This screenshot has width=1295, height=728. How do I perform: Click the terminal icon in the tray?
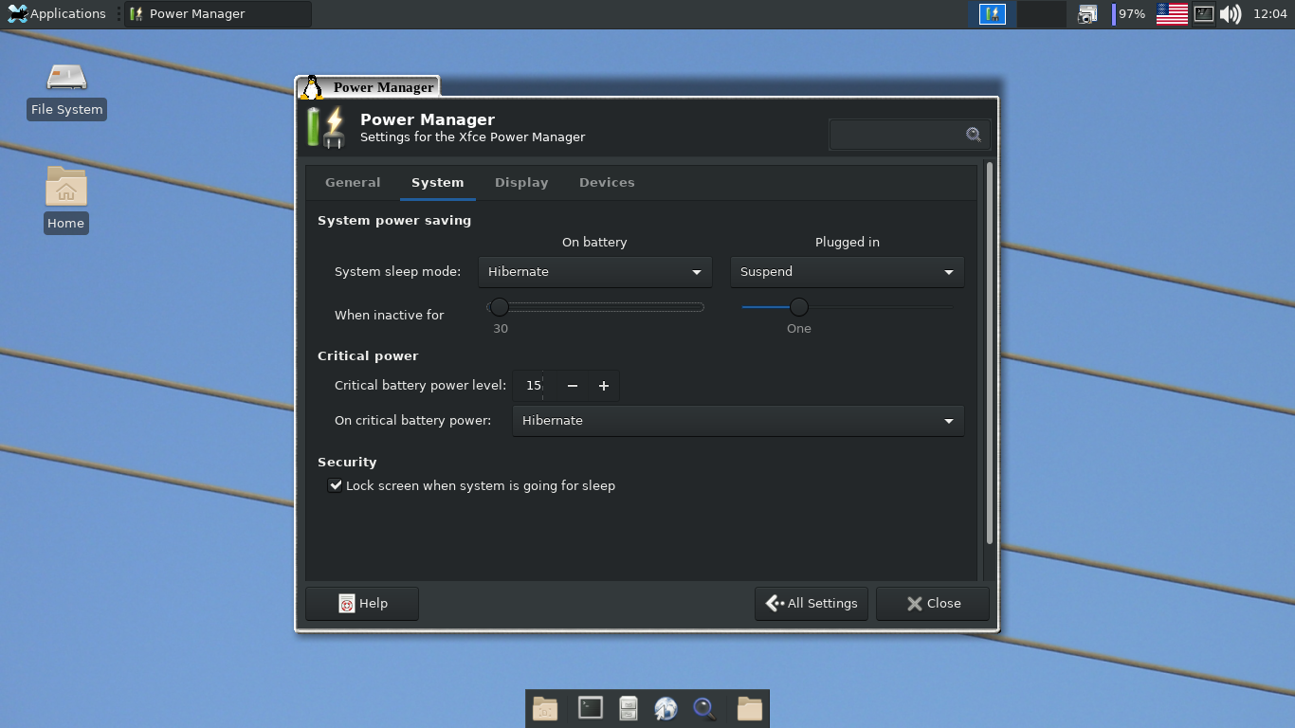1203,13
